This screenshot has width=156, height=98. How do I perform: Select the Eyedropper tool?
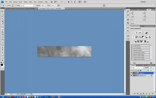(2, 24)
